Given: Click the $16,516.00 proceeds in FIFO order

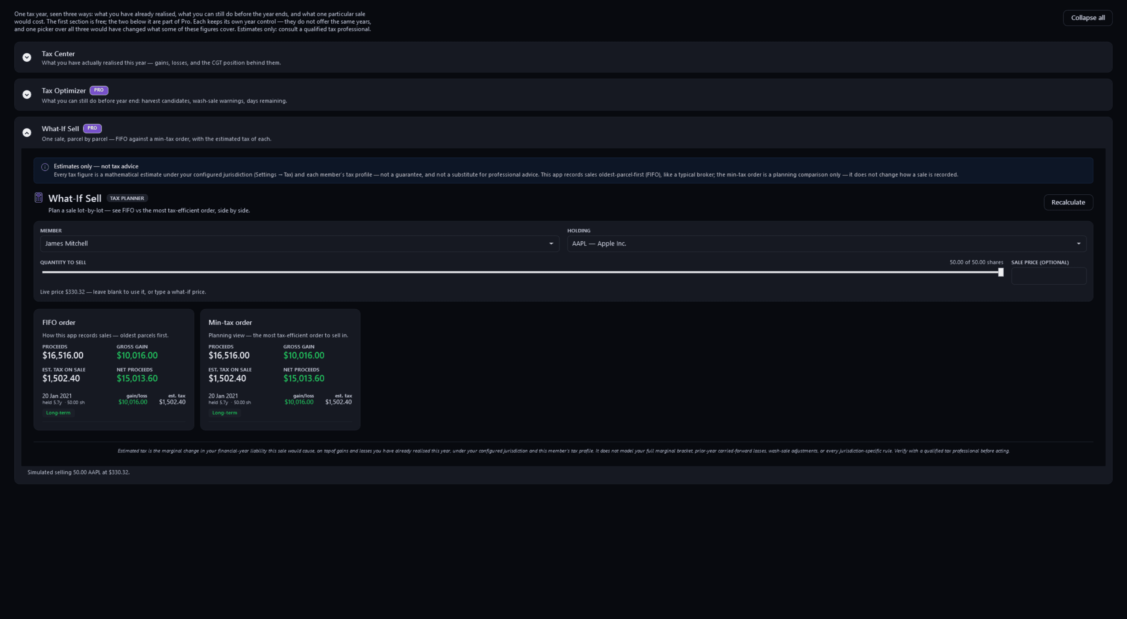Looking at the screenshot, I should (x=62, y=356).
